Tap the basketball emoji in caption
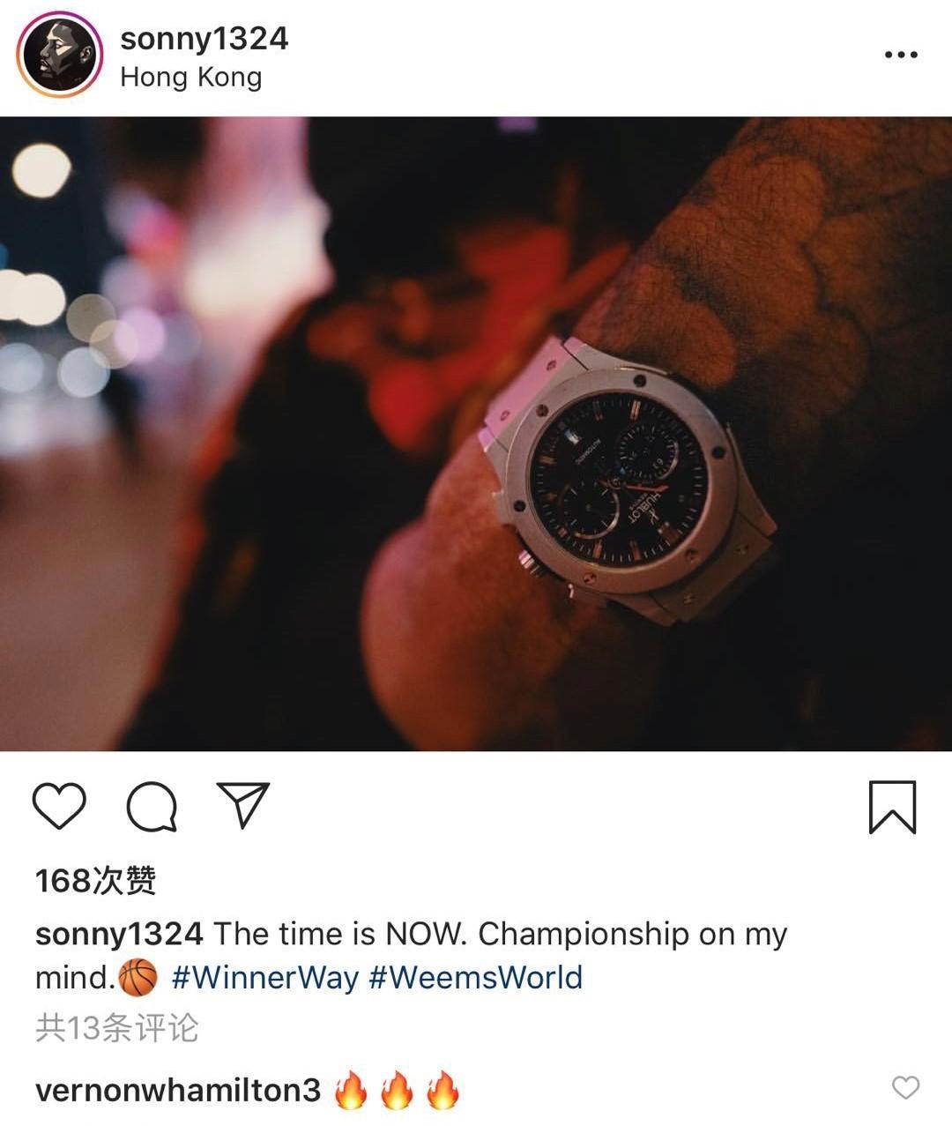The image size is (952, 1126). coord(138,978)
